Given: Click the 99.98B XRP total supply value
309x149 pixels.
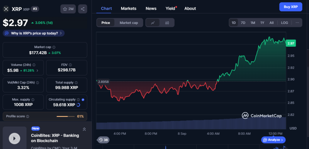Looking at the screenshot, I should click(67, 88).
